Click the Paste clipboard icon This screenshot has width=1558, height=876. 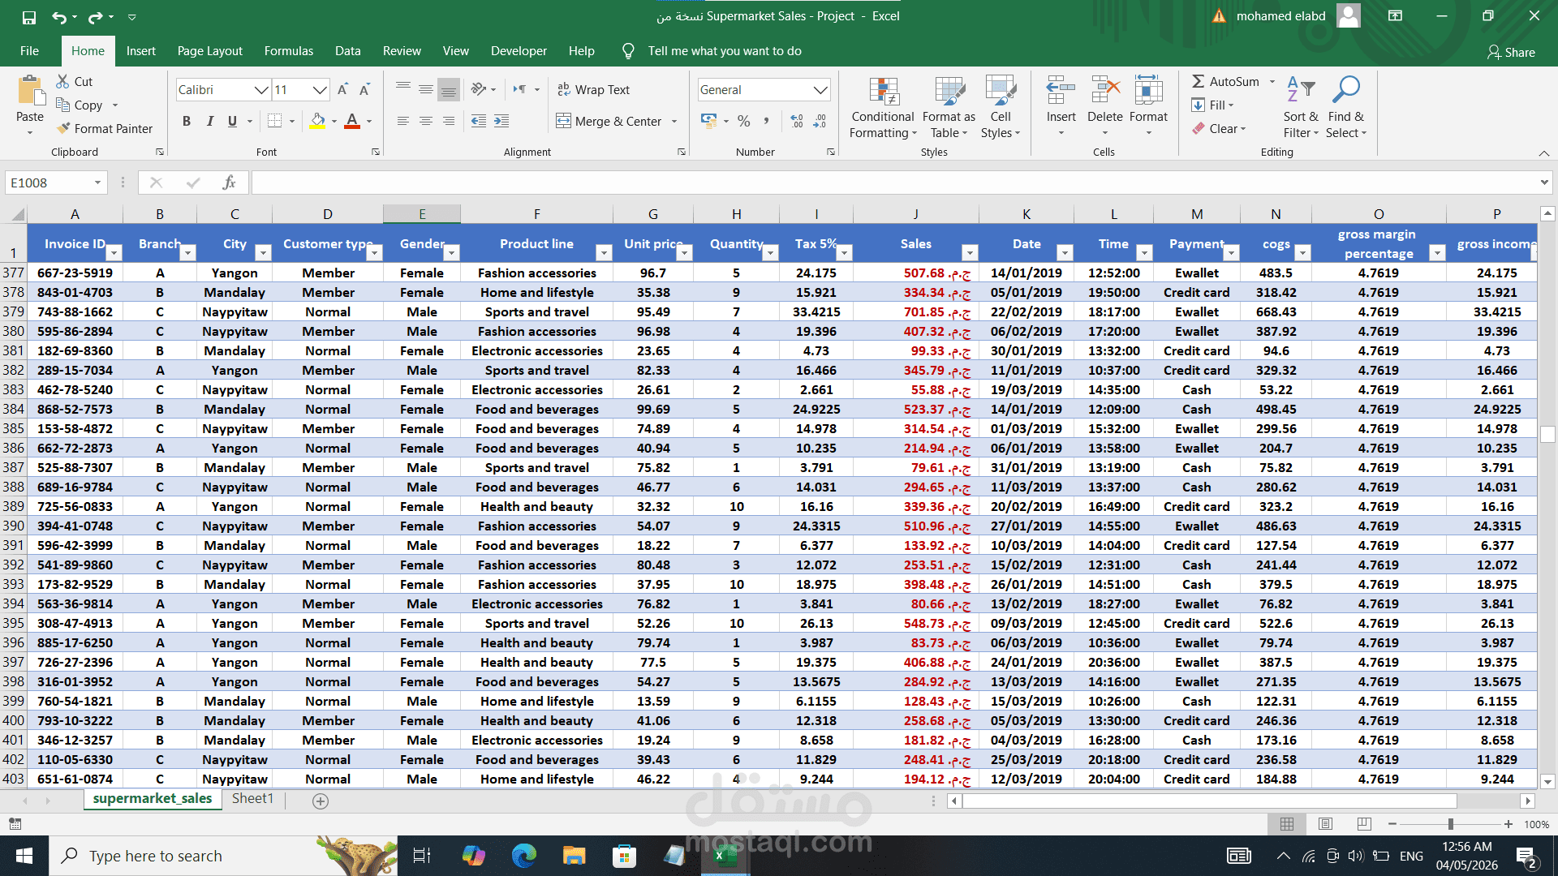point(30,90)
